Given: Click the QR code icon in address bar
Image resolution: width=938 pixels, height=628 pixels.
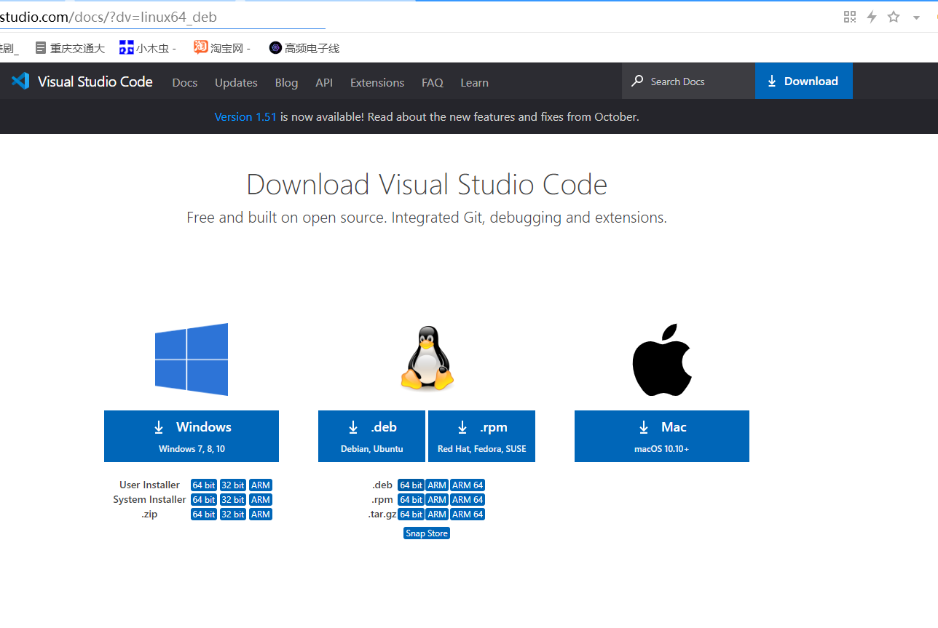Looking at the screenshot, I should 849,17.
